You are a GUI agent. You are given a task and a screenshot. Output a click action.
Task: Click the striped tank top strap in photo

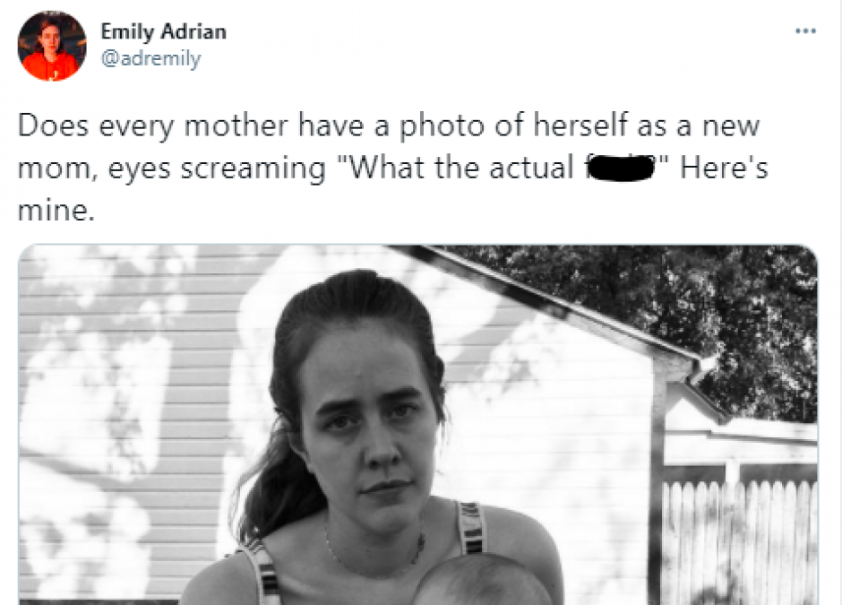click(471, 528)
